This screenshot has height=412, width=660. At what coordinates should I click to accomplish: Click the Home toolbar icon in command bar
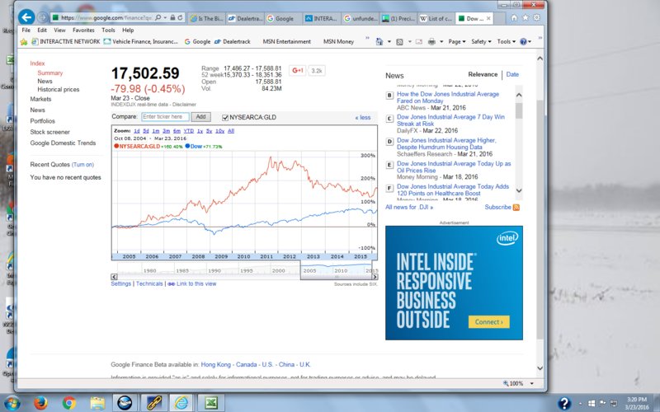(x=379, y=42)
